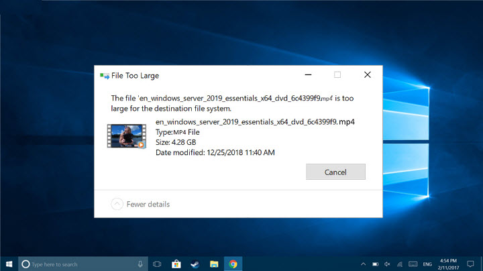The height and width of the screenshot is (271, 483).
Task: Collapse the dialog with Fewer details
Action: click(x=140, y=204)
